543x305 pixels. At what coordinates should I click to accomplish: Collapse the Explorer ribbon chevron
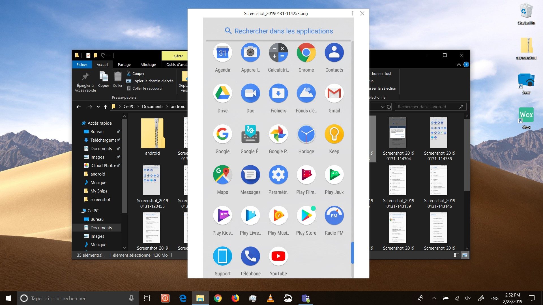click(x=459, y=64)
